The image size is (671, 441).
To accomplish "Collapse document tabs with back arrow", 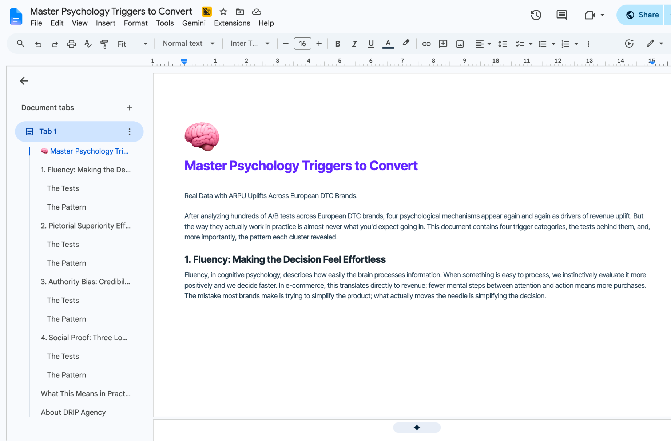I will coord(24,81).
